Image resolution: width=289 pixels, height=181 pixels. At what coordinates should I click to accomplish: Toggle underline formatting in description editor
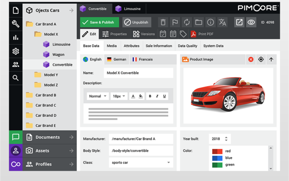point(164,96)
